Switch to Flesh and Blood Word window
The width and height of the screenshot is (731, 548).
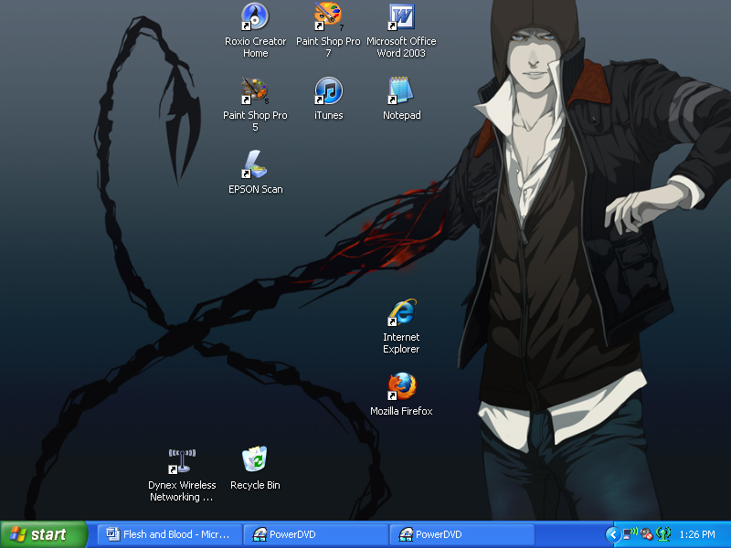click(x=170, y=534)
